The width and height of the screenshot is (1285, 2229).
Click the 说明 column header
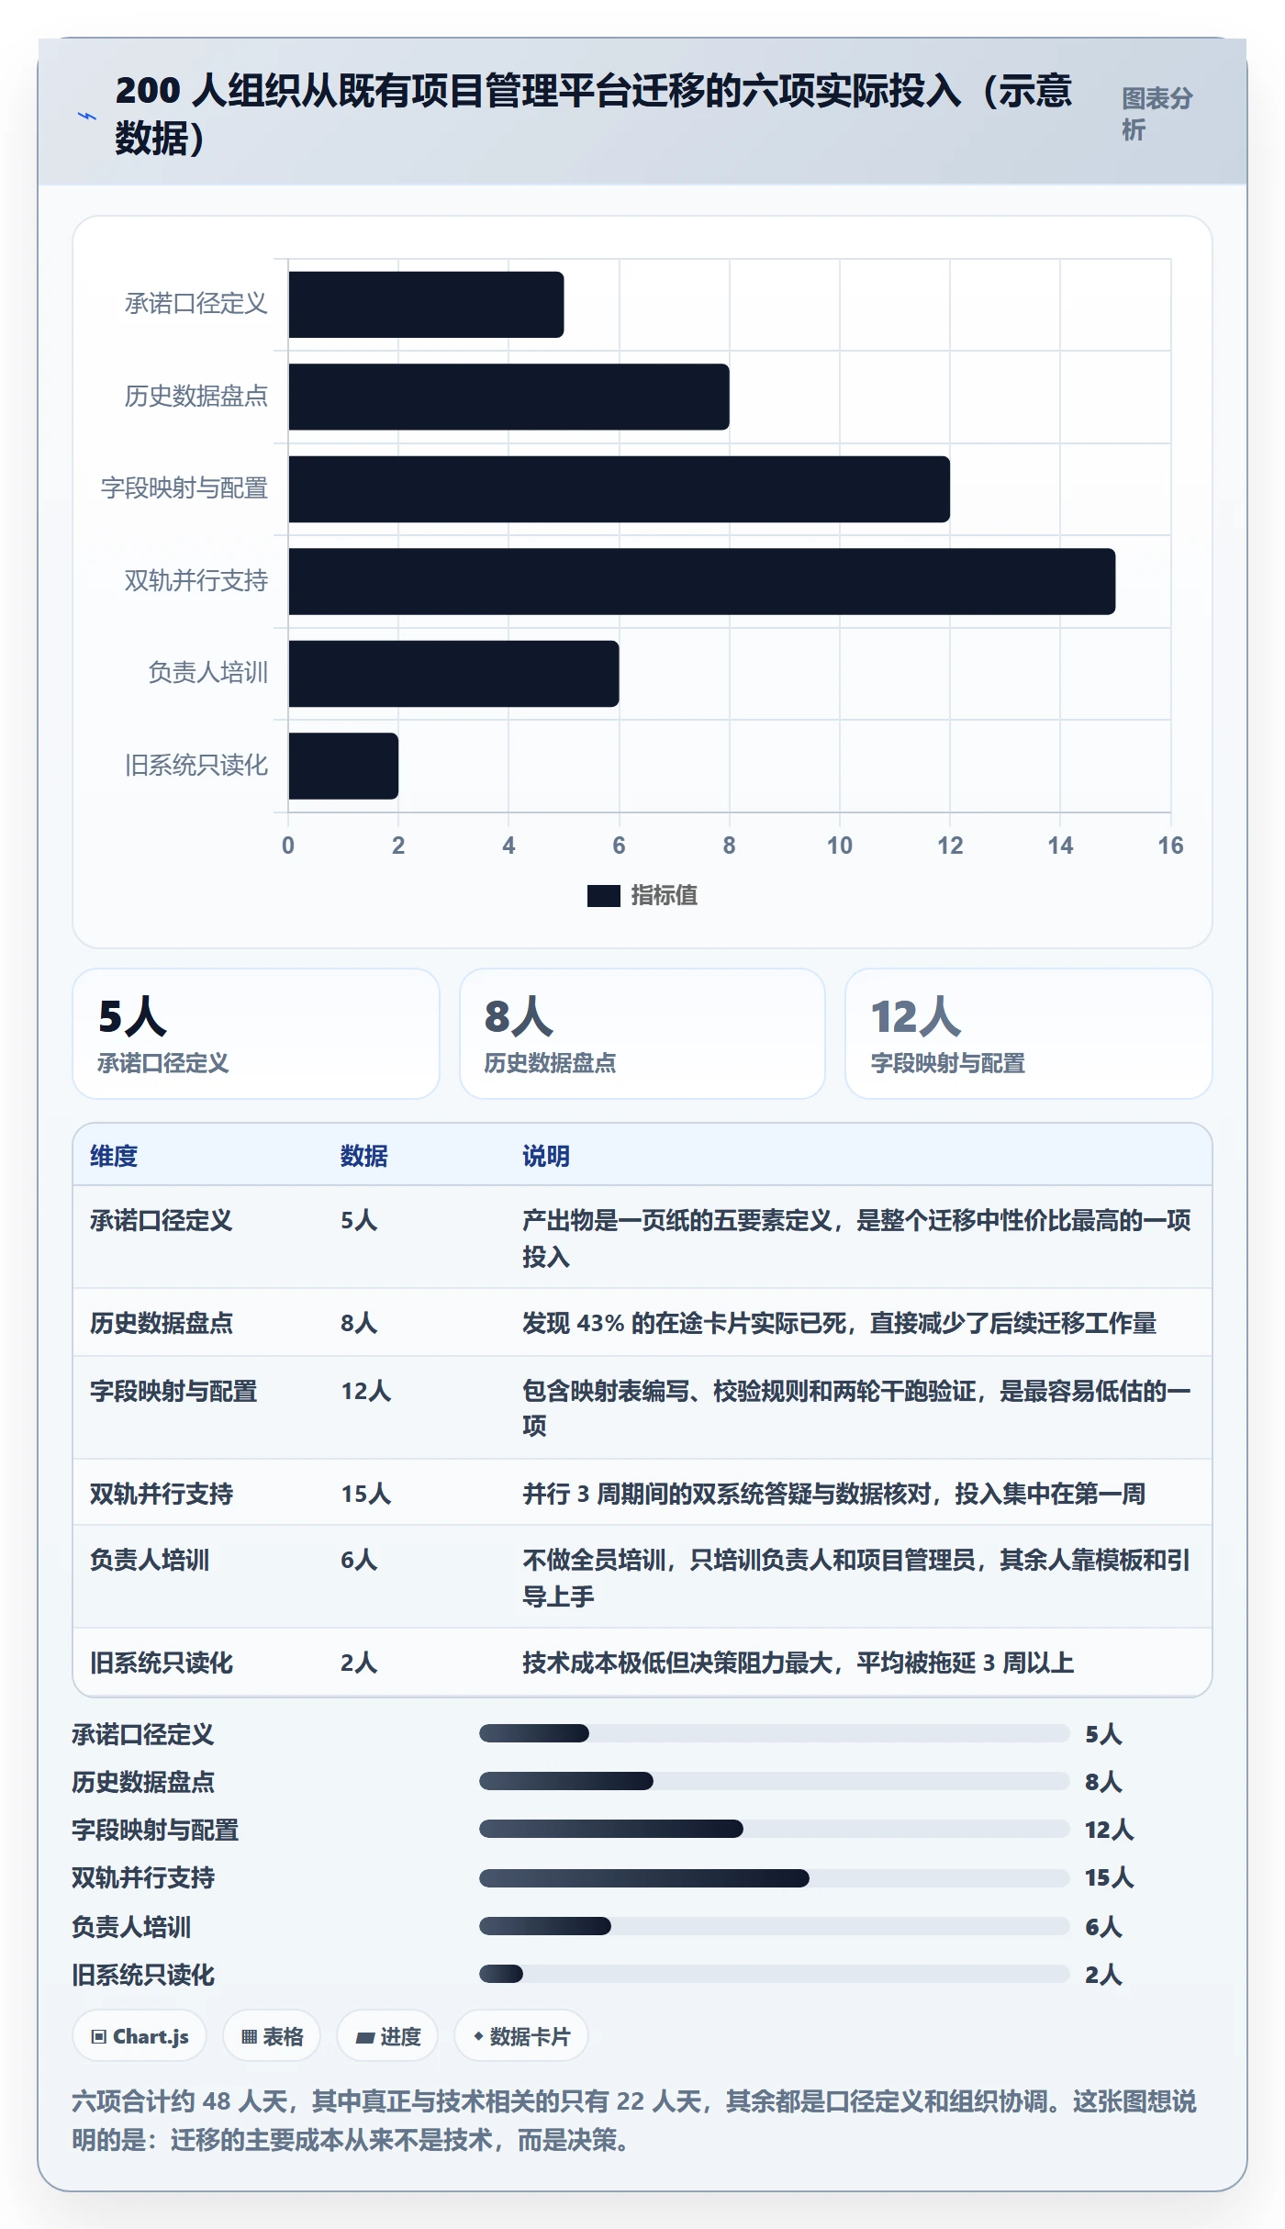(546, 1156)
